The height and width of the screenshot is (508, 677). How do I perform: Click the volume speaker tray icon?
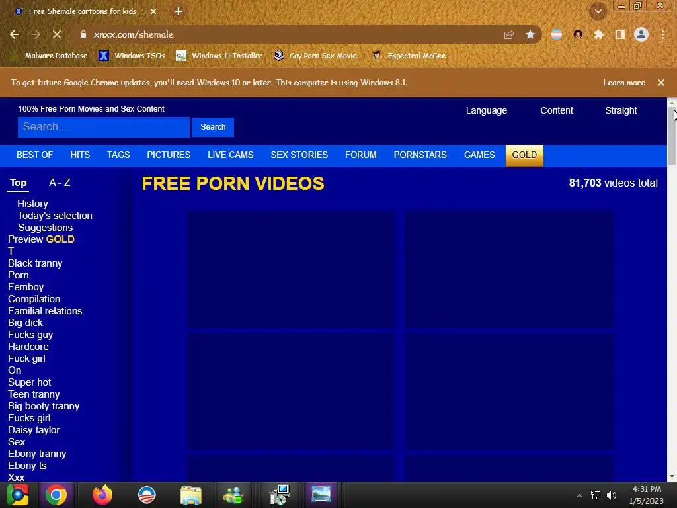pos(612,495)
